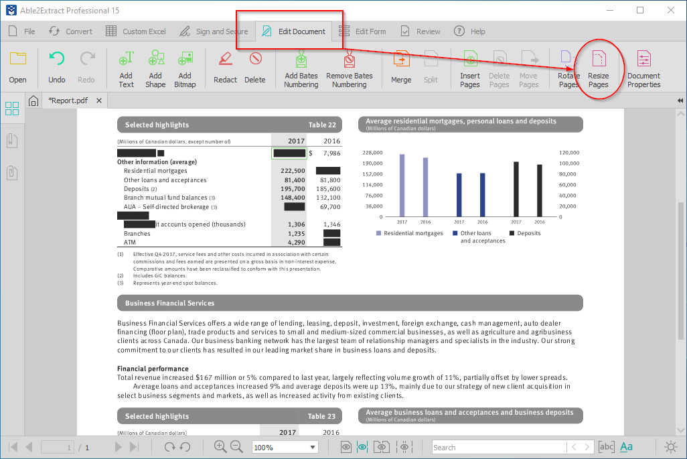
Task: Click the redacted block beside Branches
Action: click(331, 233)
